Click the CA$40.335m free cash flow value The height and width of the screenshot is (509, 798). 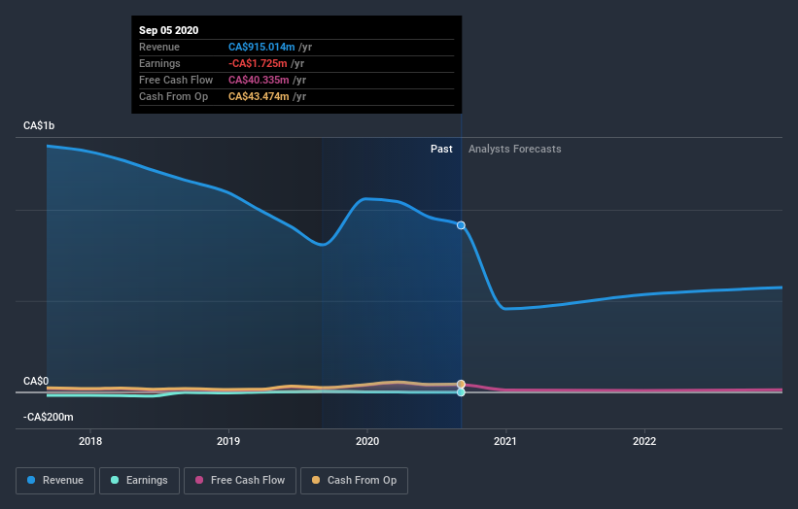click(x=259, y=80)
